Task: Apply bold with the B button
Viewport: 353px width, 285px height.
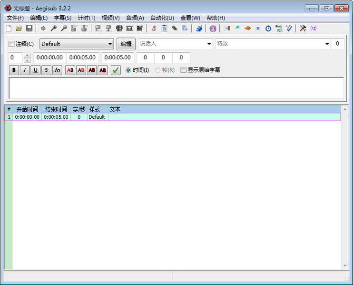Action: (x=14, y=70)
